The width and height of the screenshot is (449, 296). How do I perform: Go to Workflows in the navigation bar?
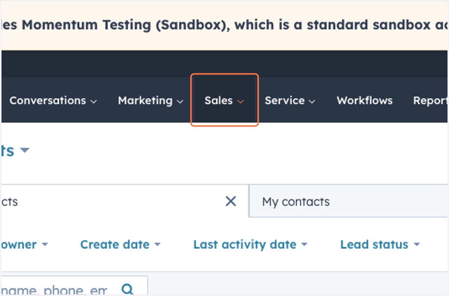(x=364, y=100)
